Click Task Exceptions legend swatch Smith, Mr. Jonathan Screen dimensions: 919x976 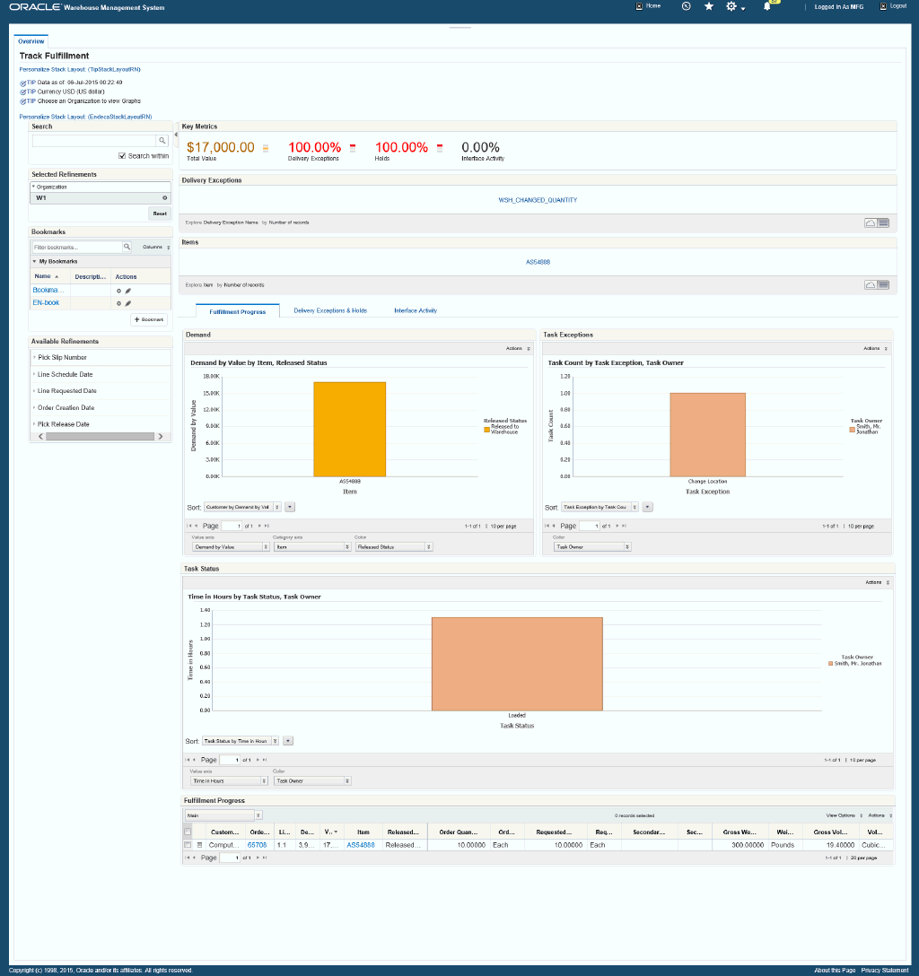853,430
